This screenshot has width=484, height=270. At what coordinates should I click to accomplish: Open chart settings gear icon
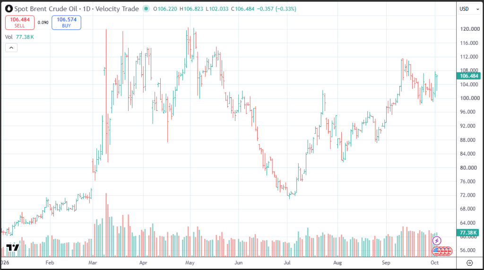pos(469,263)
